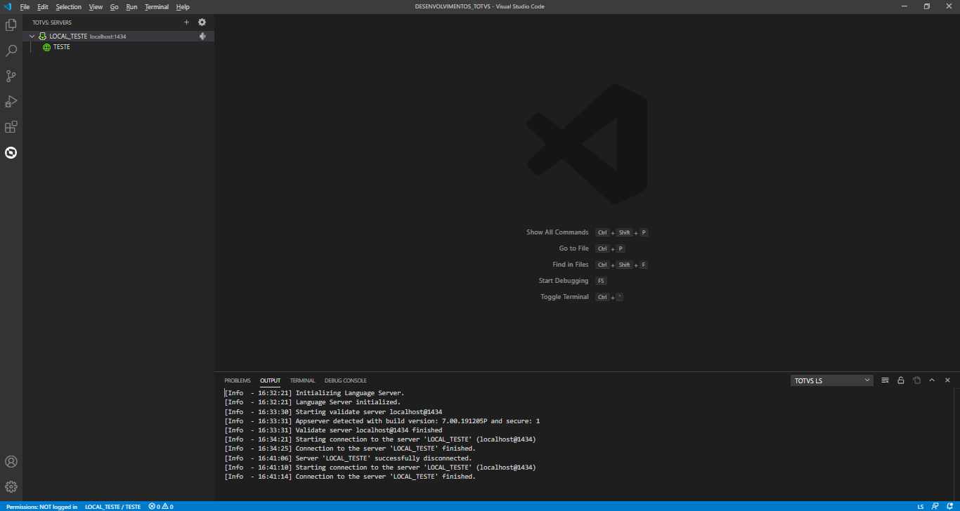Open the TOTVS extension in the activity bar
The image size is (960, 511).
click(11, 152)
